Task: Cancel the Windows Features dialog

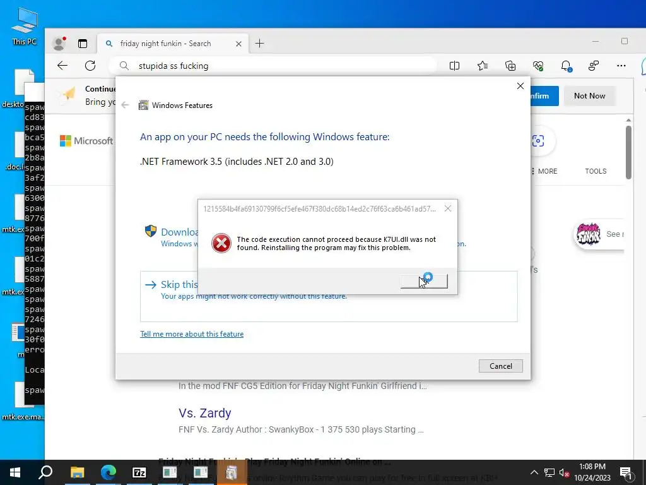Action: point(500,366)
